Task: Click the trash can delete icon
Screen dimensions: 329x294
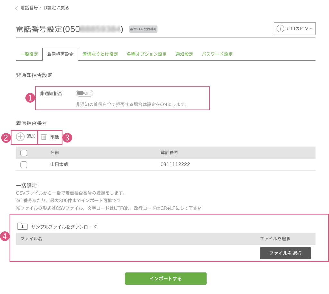Action: tap(44, 137)
